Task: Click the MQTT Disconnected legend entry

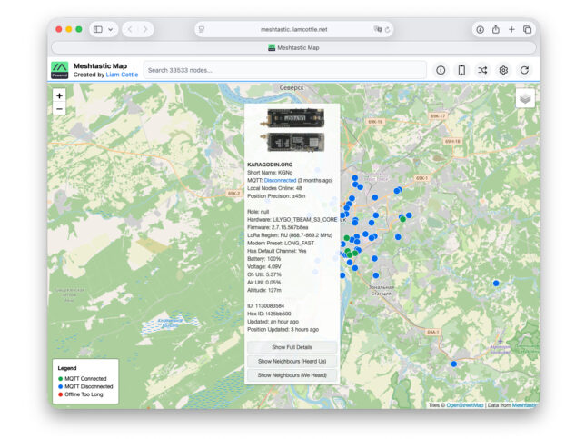Action: pos(85,386)
